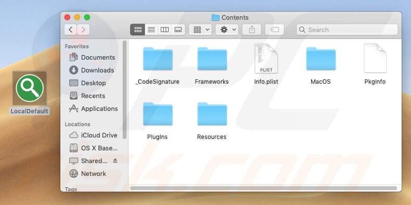Switch to gallery view
The width and height of the screenshot is (411, 205).
click(x=178, y=30)
